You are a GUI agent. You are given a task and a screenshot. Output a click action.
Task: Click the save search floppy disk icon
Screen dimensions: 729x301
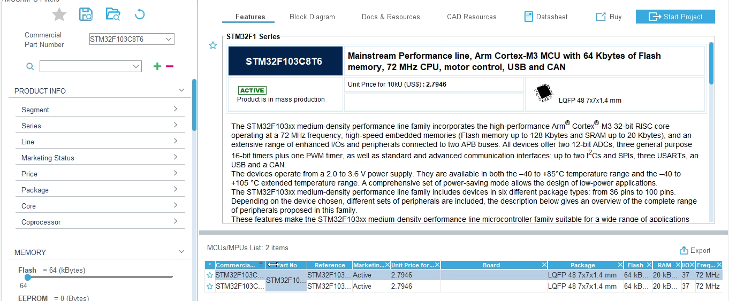pyautogui.click(x=86, y=14)
